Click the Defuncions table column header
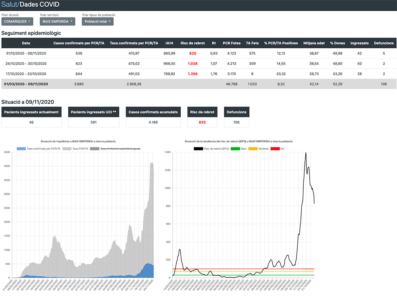397x296 pixels. 384,43
